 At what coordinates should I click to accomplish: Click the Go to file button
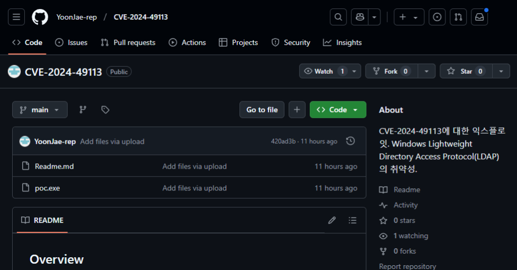262,110
